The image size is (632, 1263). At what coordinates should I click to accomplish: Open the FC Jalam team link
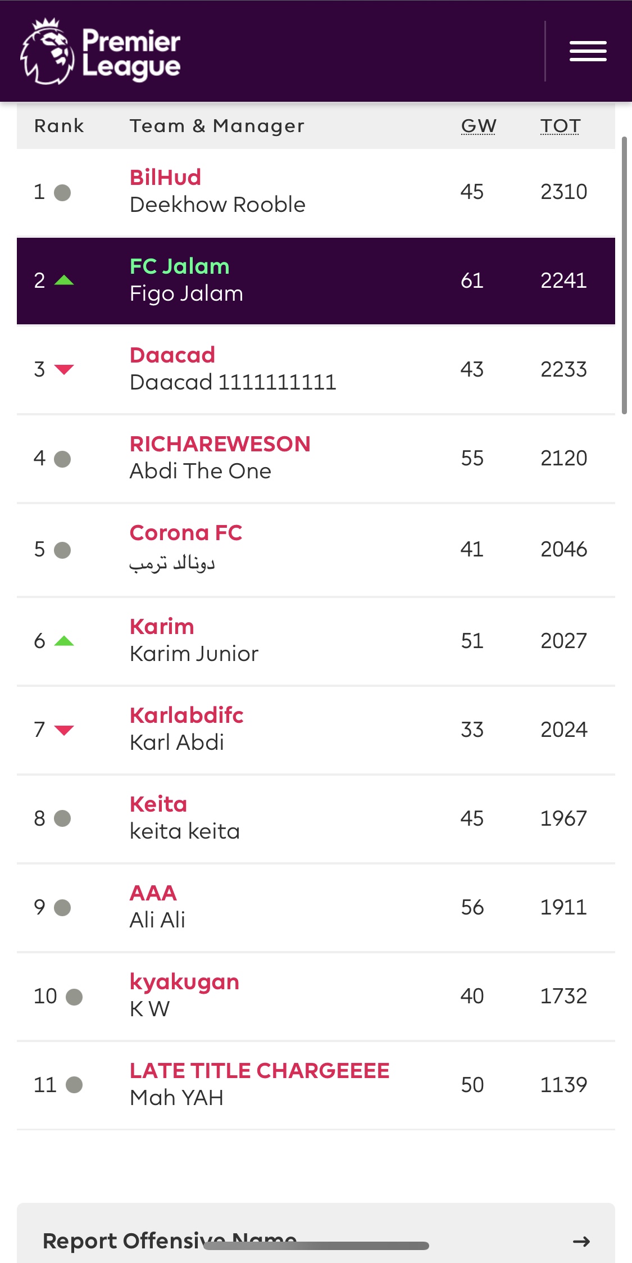click(179, 266)
